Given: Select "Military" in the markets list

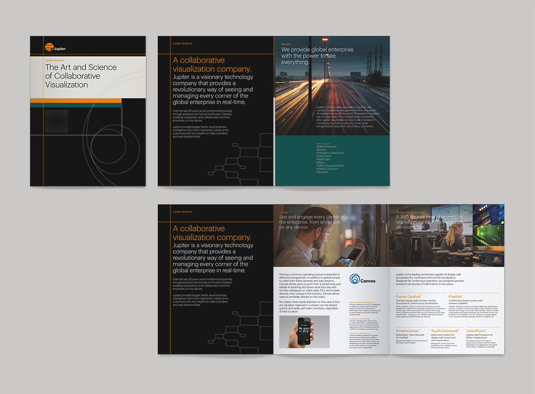Looking at the screenshot, I should point(321,163).
